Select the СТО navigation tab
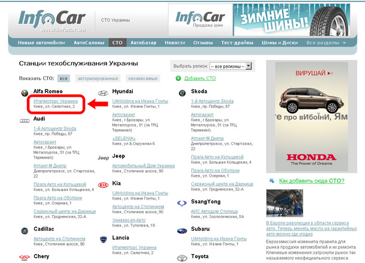This screenshot has height=263, width=365. 117,43
